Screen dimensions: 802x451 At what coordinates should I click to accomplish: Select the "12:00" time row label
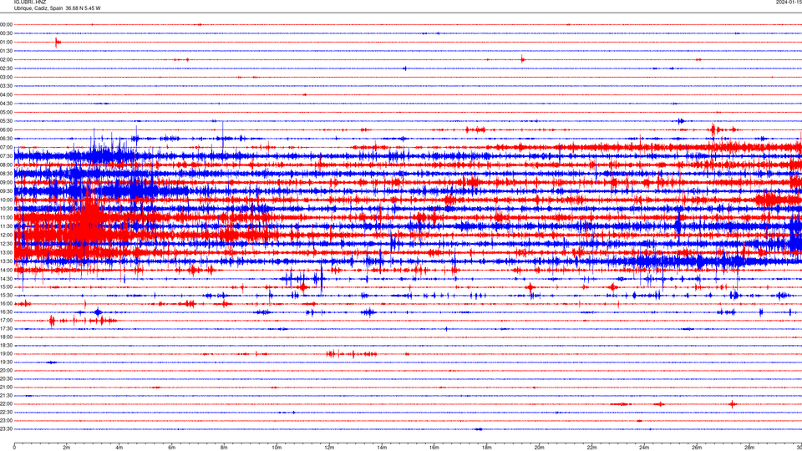pyautogui.click(x=6, y=235)
